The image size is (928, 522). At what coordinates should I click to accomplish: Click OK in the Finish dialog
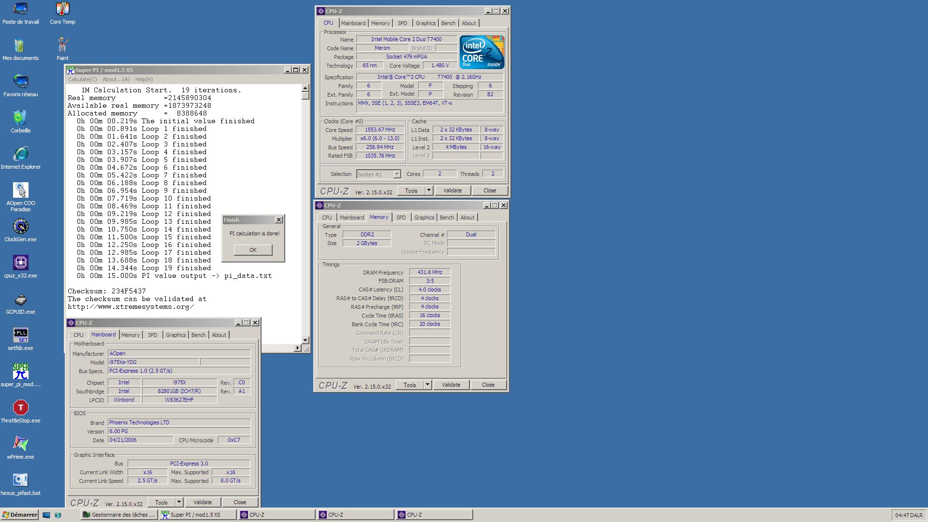pyautogui.click(x=253, y=250)
